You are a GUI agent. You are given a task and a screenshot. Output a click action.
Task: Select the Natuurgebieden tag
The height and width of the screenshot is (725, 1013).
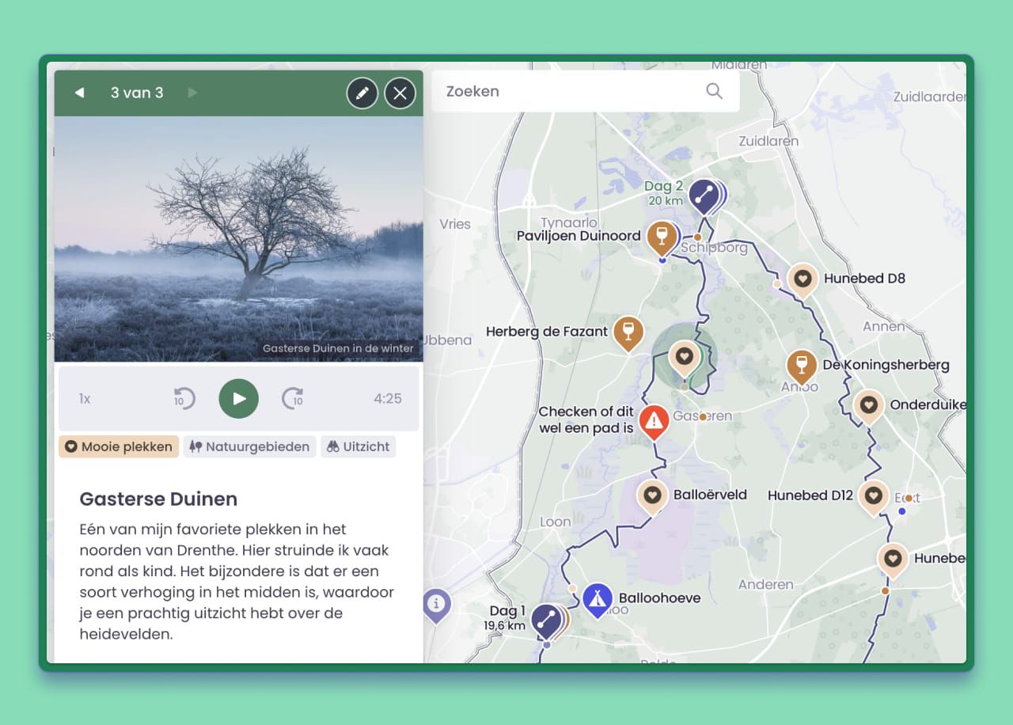(x=249, y=446)
